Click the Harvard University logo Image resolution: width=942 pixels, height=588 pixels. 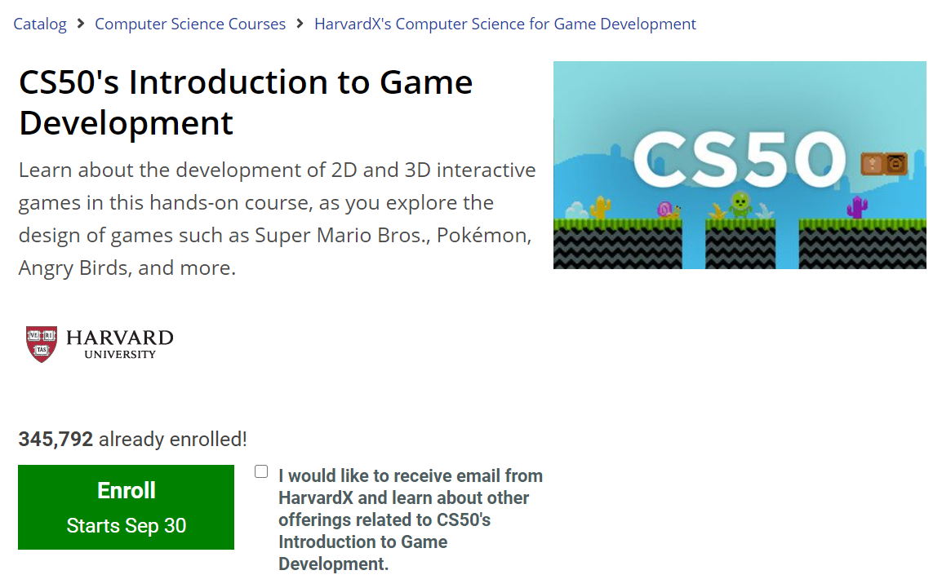(100, 344)
